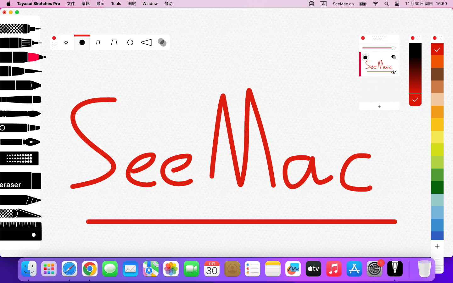Screen dimensions: 453x283
Task: Open the overlapping circles opacity option
Action: [x=162, y=42]
